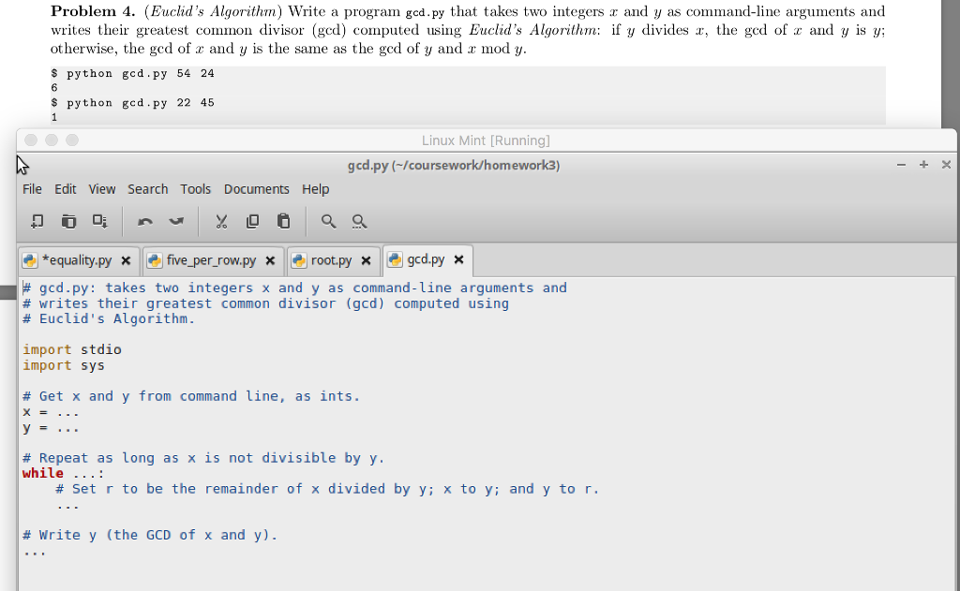The width and height of the screenshot is (960, 591).
Task: Open find and replace icon
Action: (x=359, y=221)
